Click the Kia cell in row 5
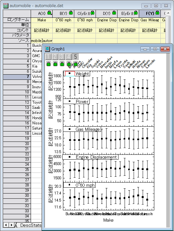 36,66
